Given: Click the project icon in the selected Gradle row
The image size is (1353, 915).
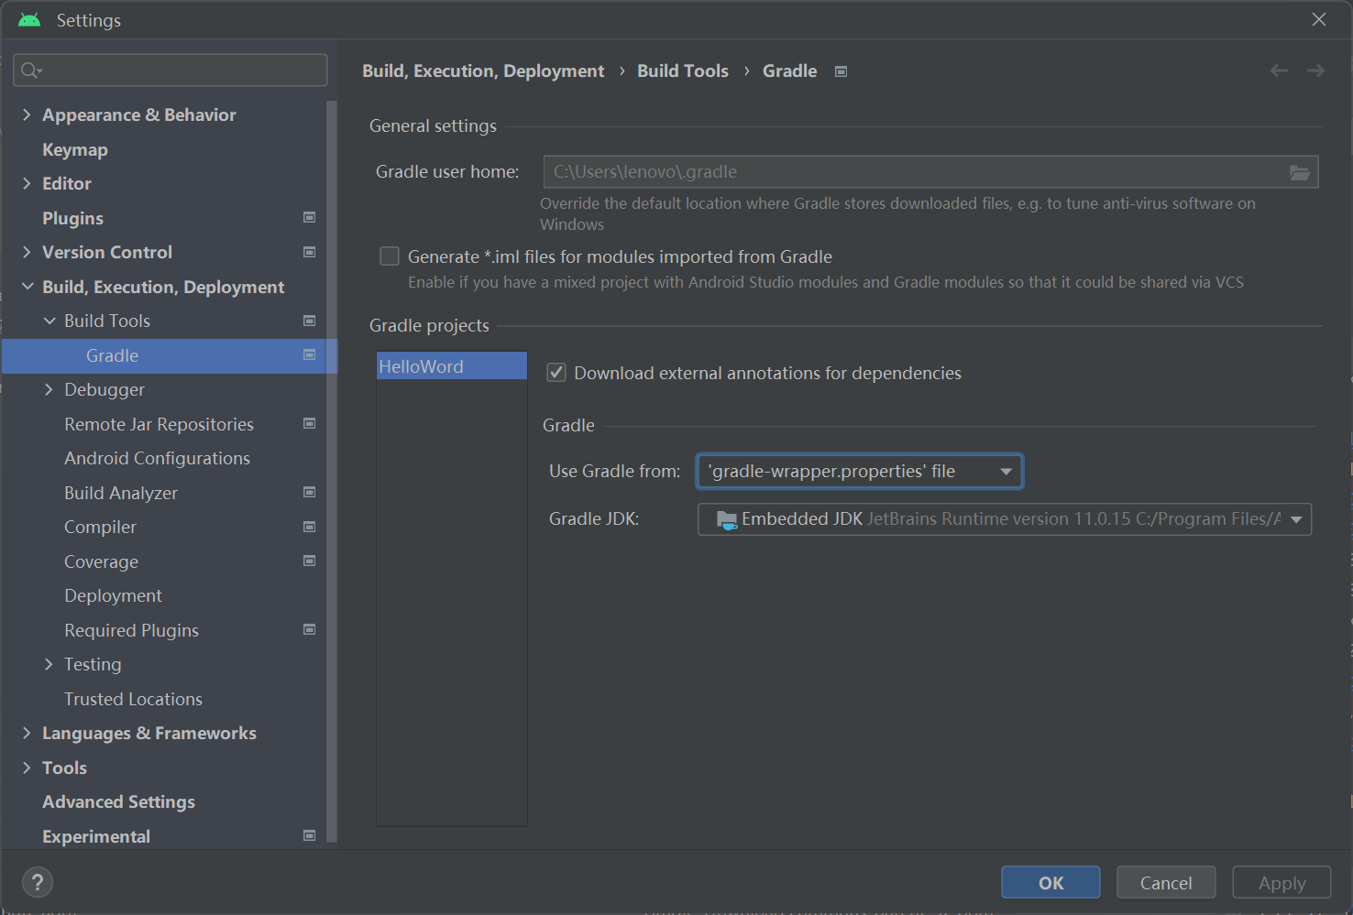Looking at the screenshot, I should click(x=310, y=354).
